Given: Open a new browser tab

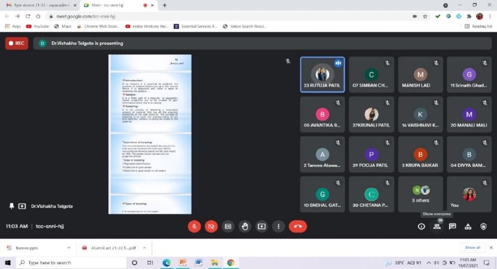Looking at the screenshot, I should click(x=165, y=5).
